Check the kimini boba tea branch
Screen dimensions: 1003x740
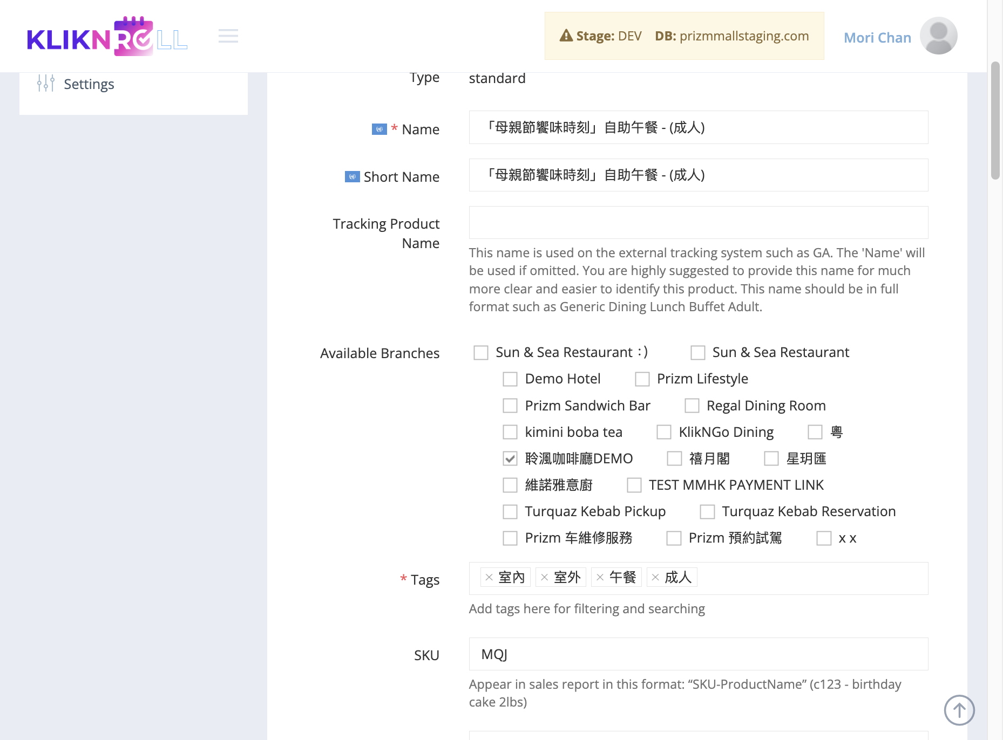point(510,432)
